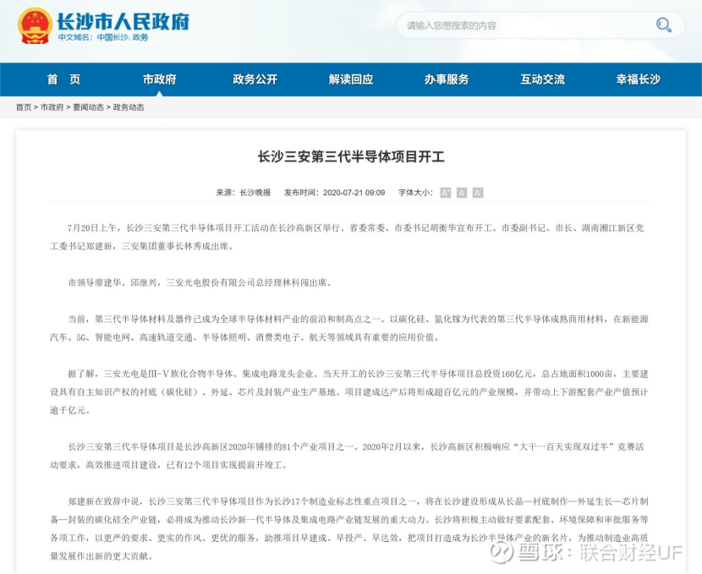
Task: Increase font size with A+ icon
Action: pyautogui.click(x=445, y=193)
